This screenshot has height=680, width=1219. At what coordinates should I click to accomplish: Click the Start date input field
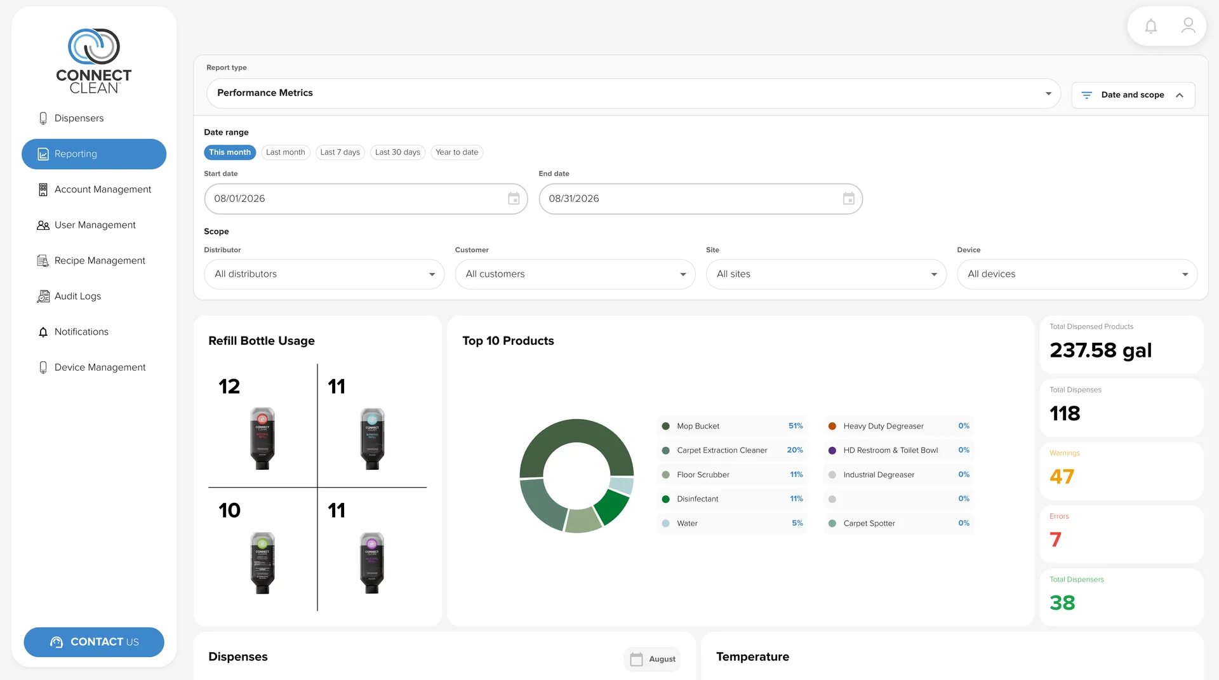(x=366, y=199)
